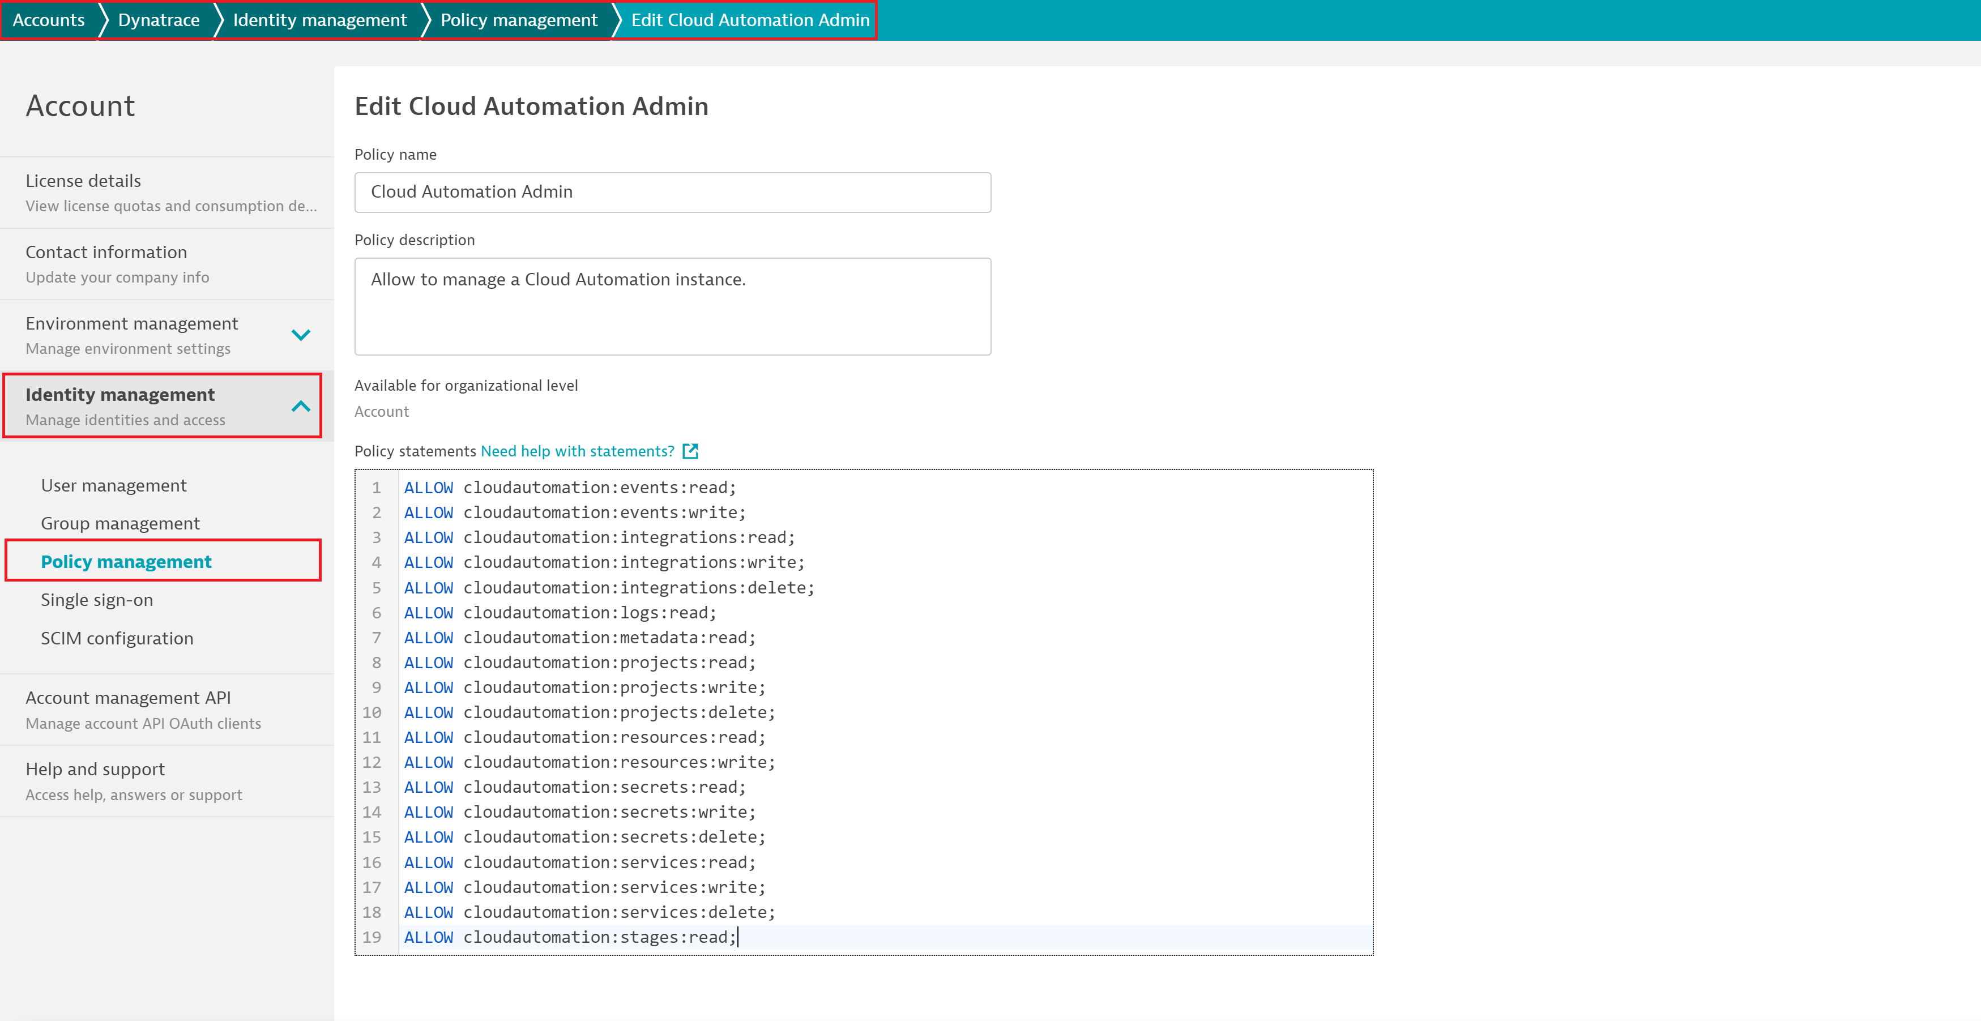Screen dimensions: 1981x1021
Task: Expand the Environment management section
Action: point(300,335)
